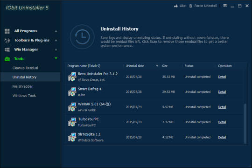Sort by Uninstall date column header
This screenshot has height=168, width=252.
(135, 66)
